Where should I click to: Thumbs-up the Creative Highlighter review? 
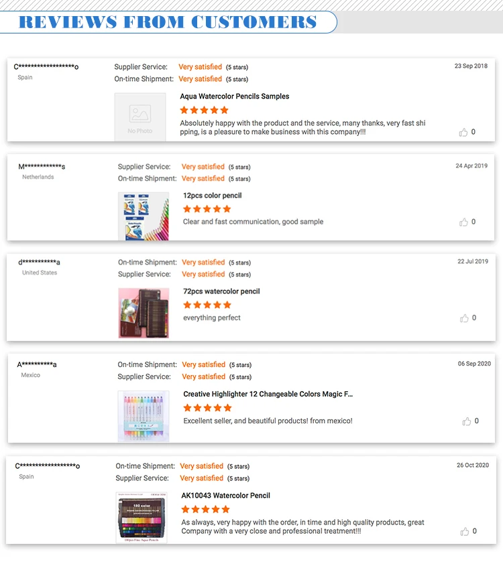[x=467, y=421]
